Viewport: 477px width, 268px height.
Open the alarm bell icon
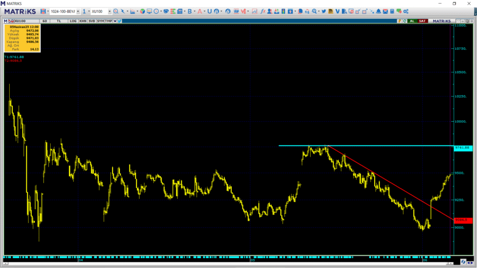point(378,11)
